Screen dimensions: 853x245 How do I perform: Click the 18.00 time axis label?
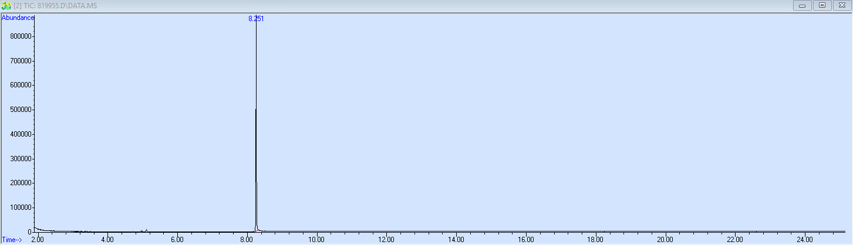(x=595, y=240)
